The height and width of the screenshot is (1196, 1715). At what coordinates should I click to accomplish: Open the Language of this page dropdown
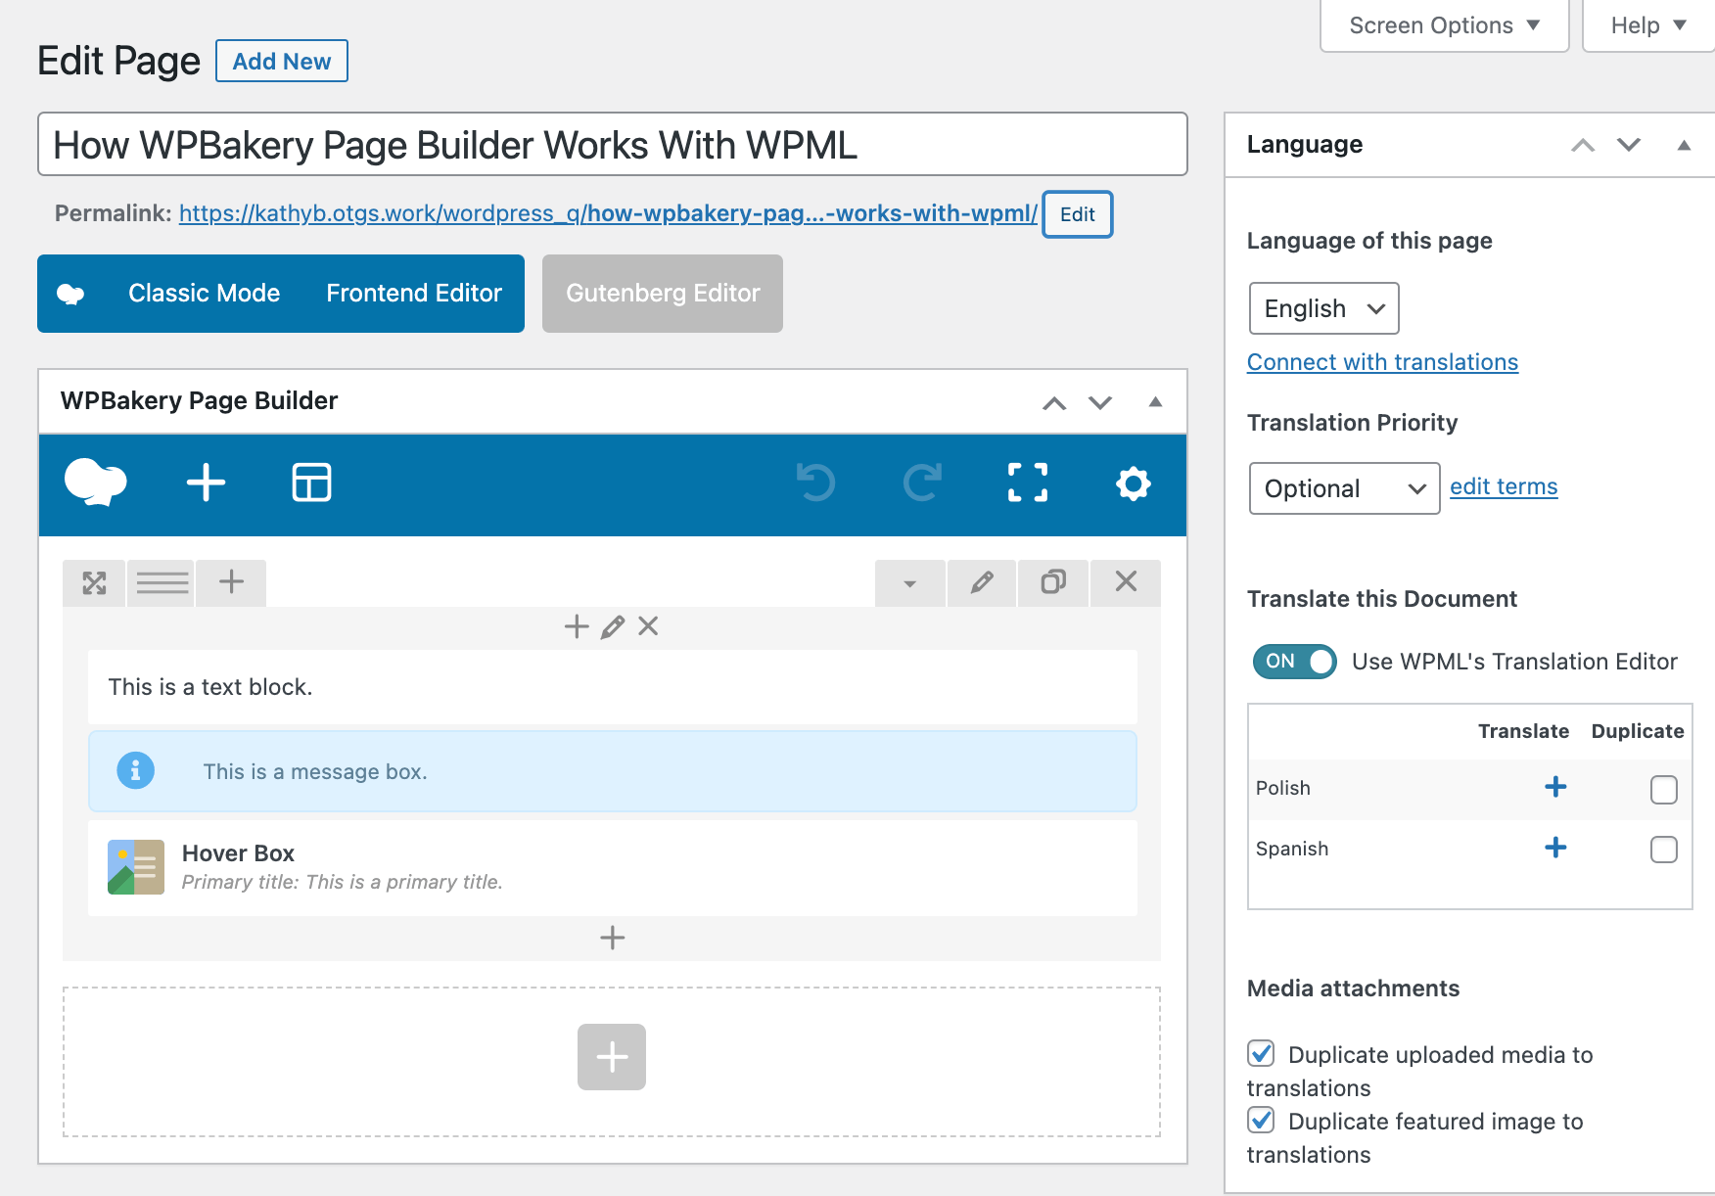tap(1322, 308)
